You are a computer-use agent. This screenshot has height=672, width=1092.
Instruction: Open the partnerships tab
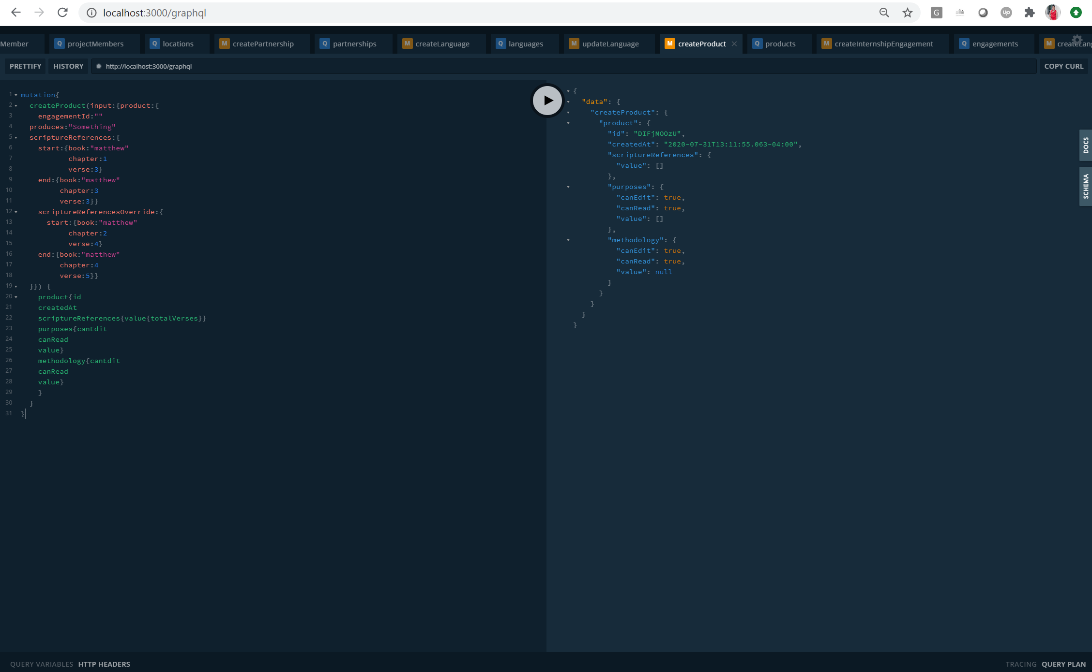(353, 44)
